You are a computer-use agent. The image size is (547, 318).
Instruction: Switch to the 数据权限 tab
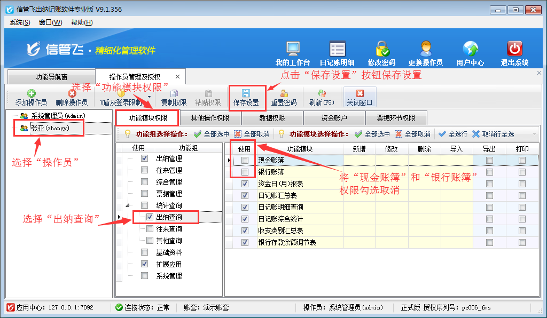272,118
